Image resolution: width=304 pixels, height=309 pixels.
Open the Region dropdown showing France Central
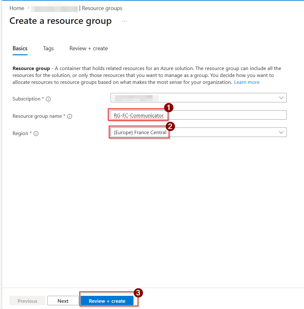[x=281, y=132]
